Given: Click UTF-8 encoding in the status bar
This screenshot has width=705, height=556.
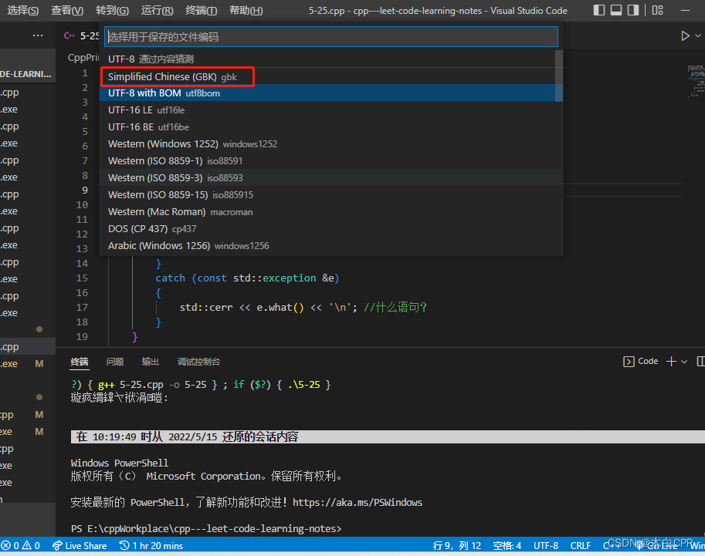Looking at the screenshot, I should 545,545.
